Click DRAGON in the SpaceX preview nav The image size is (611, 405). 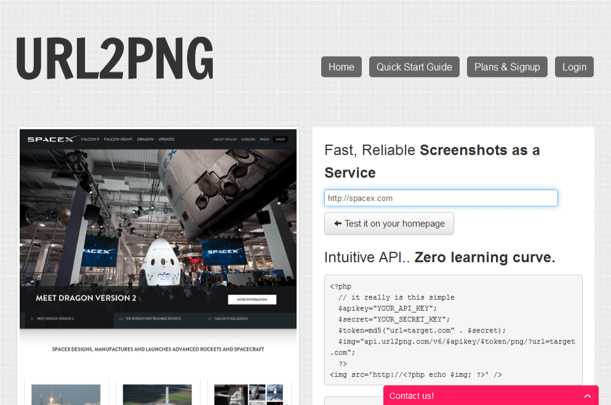coord(145,139)
